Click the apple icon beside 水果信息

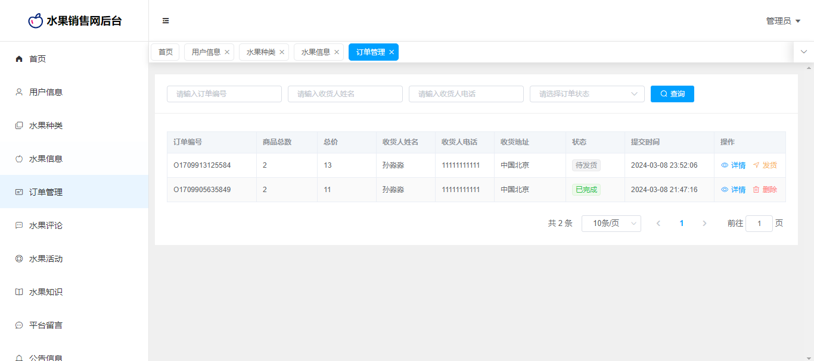coord(19,159)
